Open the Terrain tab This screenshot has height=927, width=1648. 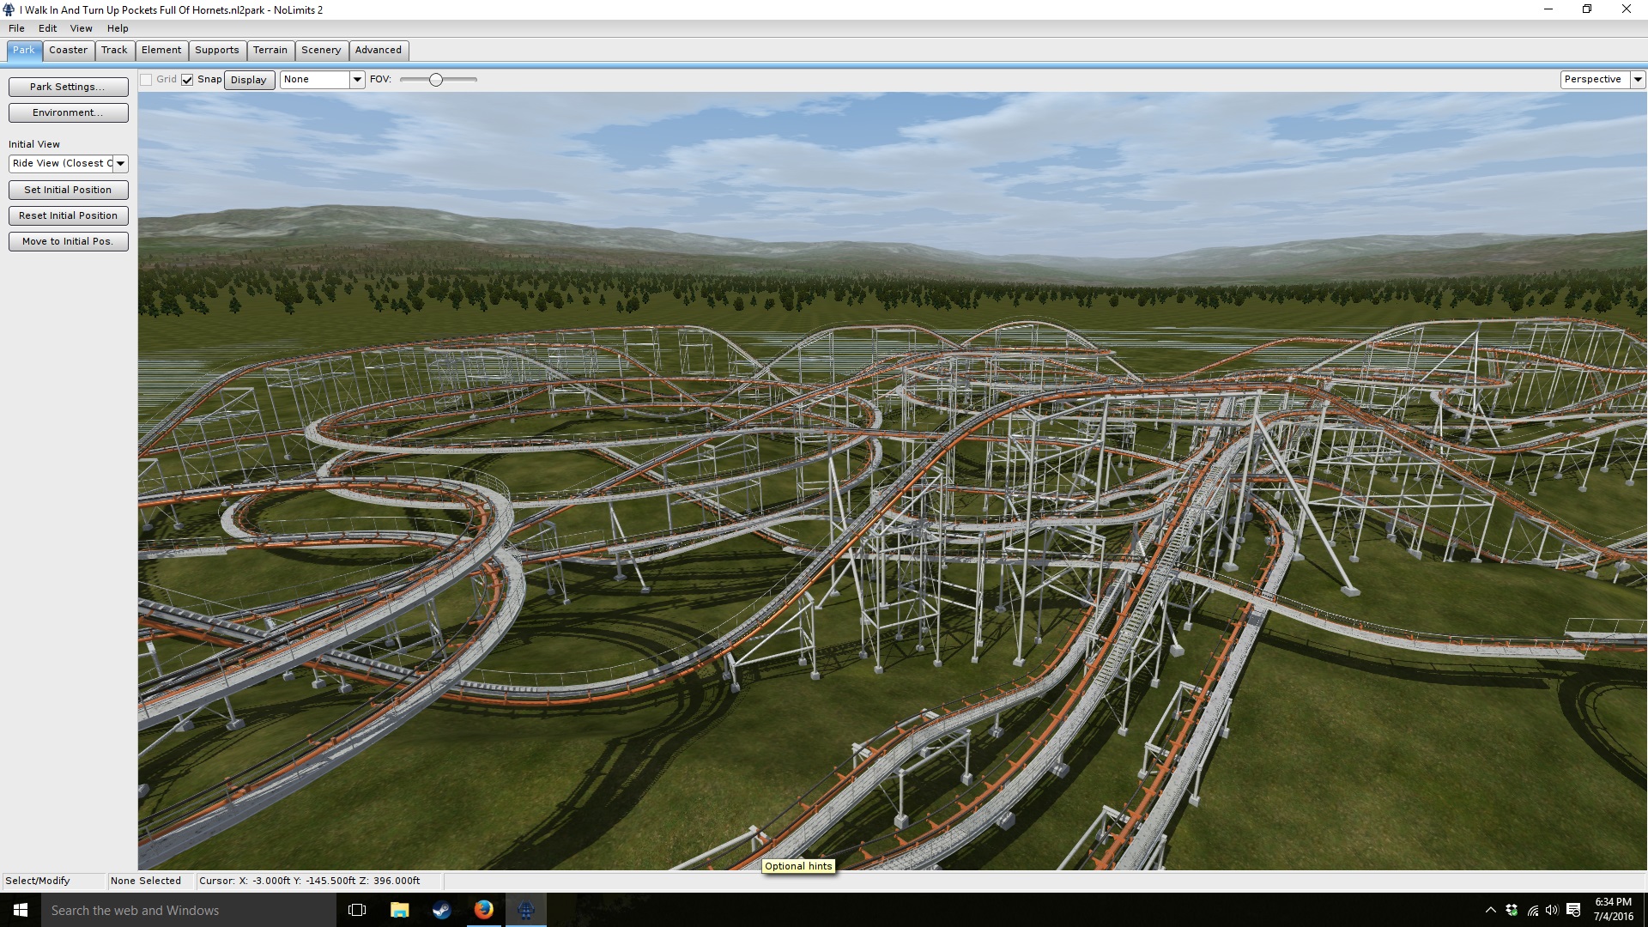pos(270,50)
